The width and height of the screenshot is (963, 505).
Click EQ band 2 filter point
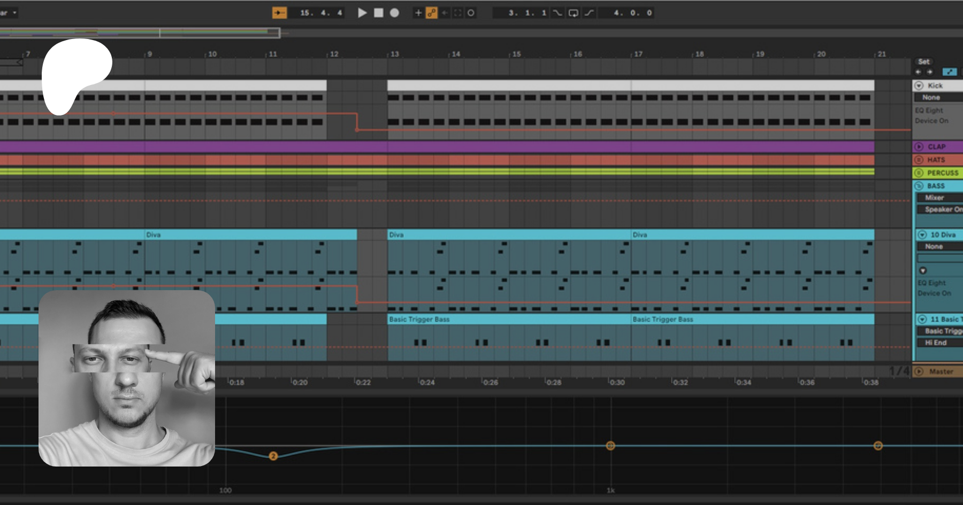[273, 456]
